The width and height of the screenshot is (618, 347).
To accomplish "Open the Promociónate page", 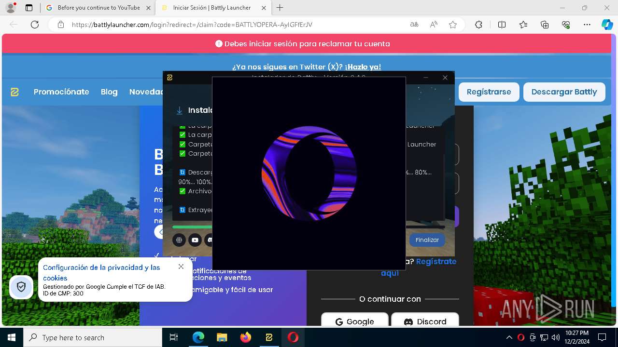I will coord(61,92).
